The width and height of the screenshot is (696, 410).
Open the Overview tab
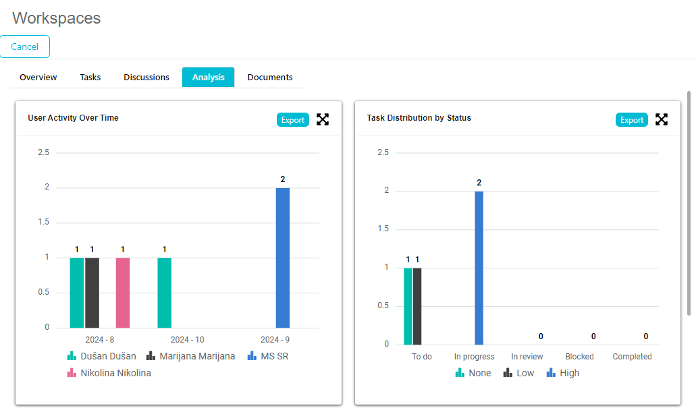38,78
